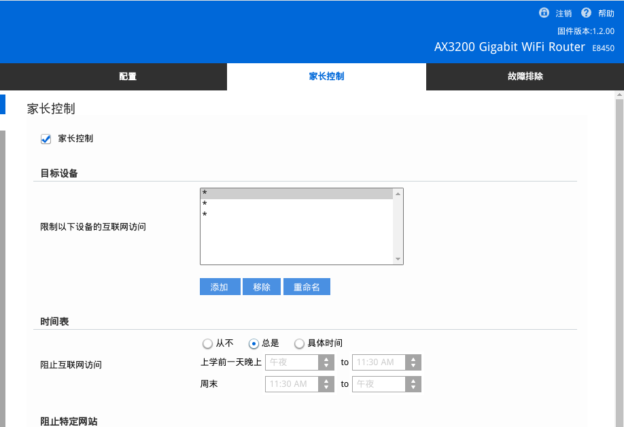Click the 移除 remove button
This screenshot has width=624, height=427.
[x=262, y=286]
